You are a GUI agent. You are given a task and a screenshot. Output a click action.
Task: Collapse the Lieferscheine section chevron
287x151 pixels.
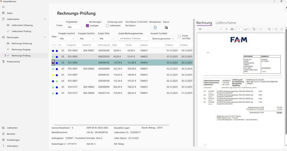tap(45, 19)
